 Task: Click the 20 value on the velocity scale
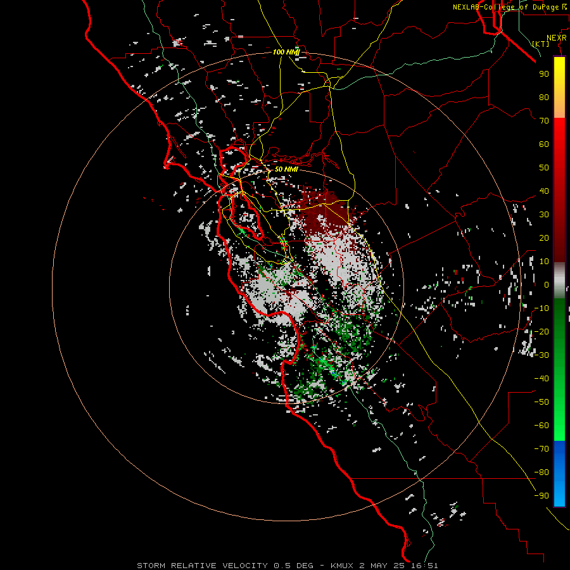(x=544, y=238)
